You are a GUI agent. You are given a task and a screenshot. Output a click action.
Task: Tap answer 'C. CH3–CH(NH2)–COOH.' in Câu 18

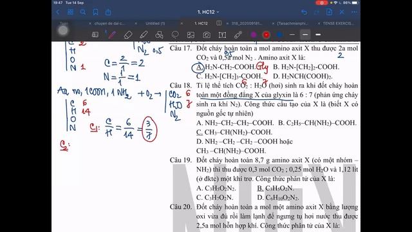[234, 132]
